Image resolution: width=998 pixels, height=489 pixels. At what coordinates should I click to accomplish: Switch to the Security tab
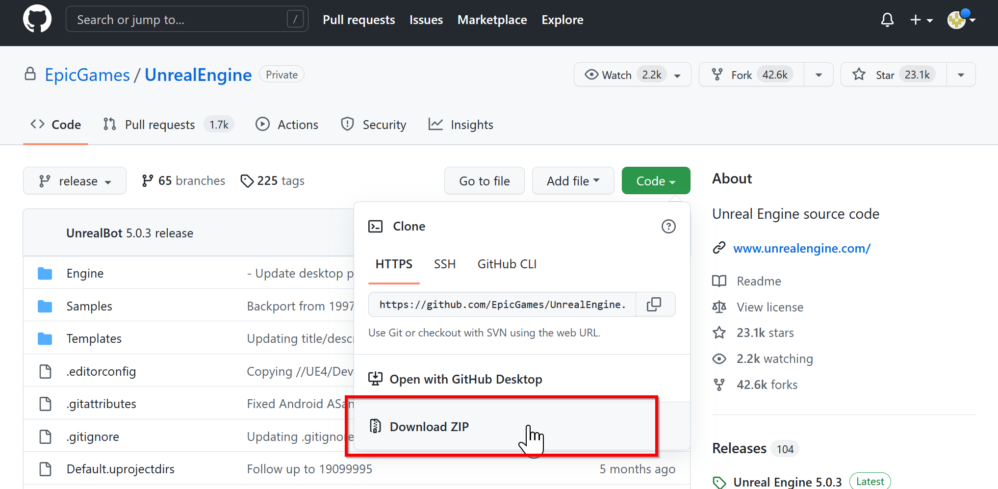(x=374, y=125)
